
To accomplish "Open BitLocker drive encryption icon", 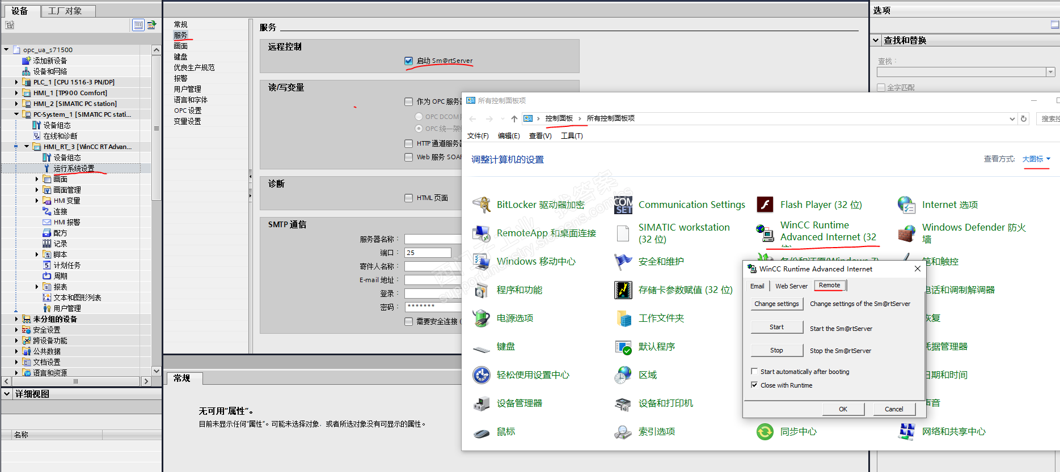I will (x=482, y=205).
